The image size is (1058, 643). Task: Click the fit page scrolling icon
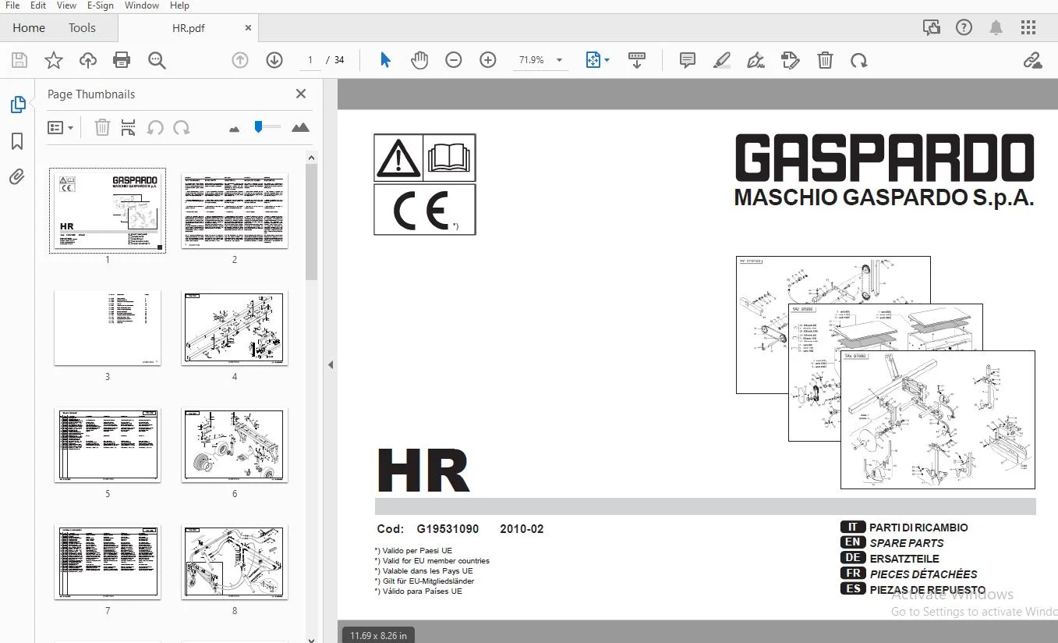593,60
